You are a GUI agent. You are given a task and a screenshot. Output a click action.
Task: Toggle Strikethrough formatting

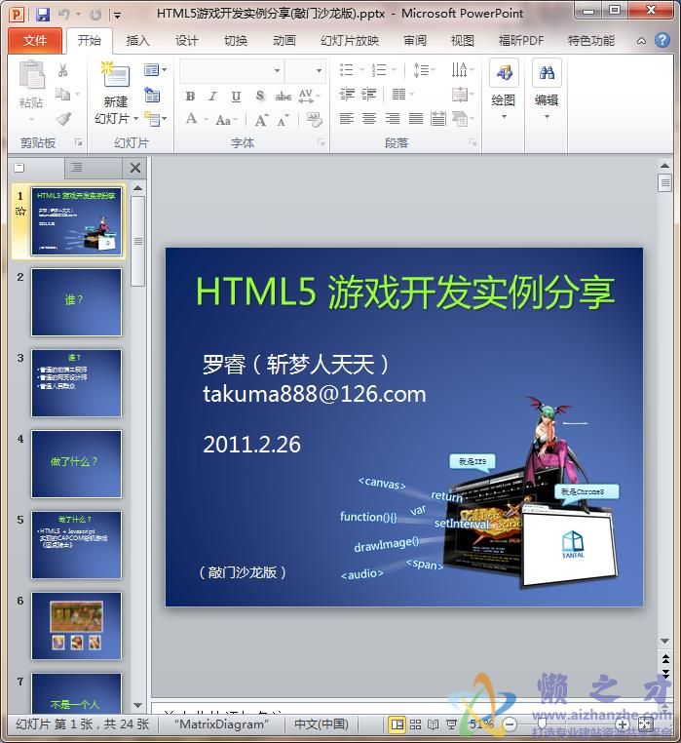pyautogui.click(x=284, y=97)
